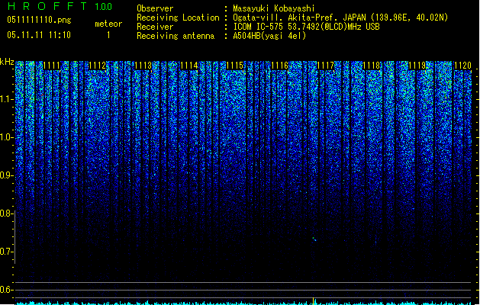Click the 1117 time marker
Screen dimensions: 480x305
(325, 65)
